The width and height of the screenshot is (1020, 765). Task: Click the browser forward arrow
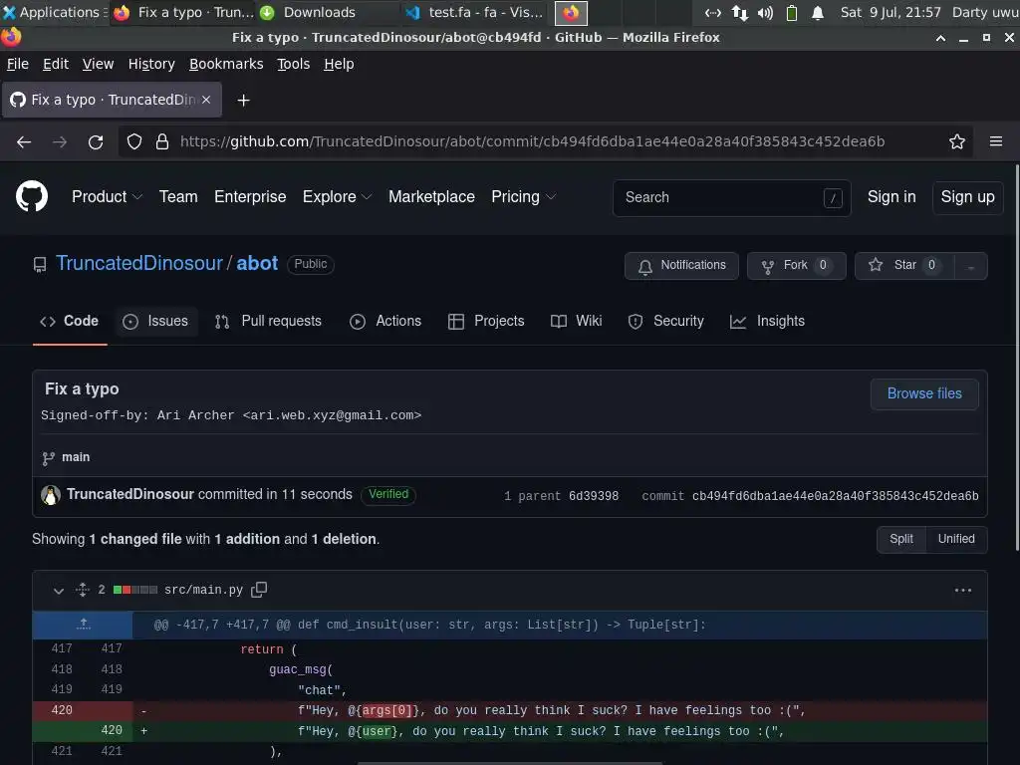point(60,141)
